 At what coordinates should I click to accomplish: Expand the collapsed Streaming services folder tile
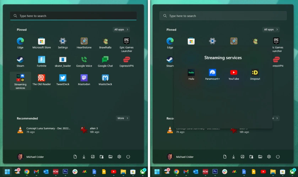(20, 81)
